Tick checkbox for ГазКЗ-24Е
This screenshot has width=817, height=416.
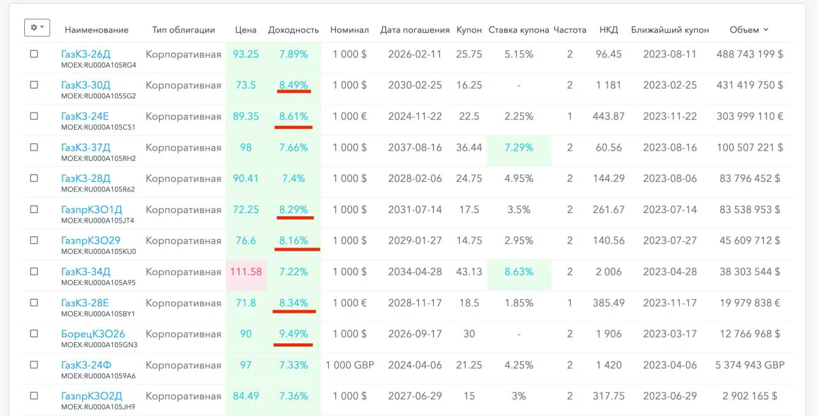point(34,116)
